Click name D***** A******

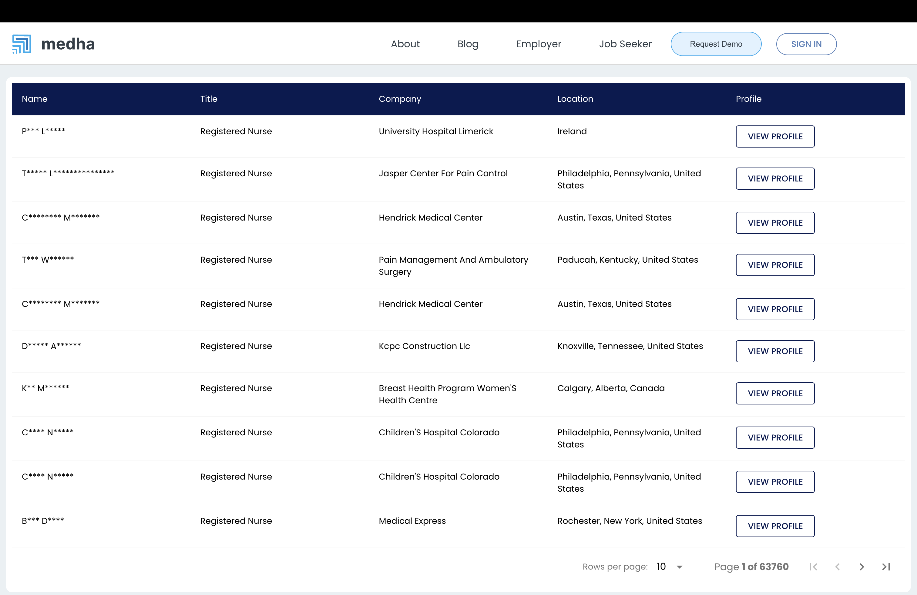point(51,346)
